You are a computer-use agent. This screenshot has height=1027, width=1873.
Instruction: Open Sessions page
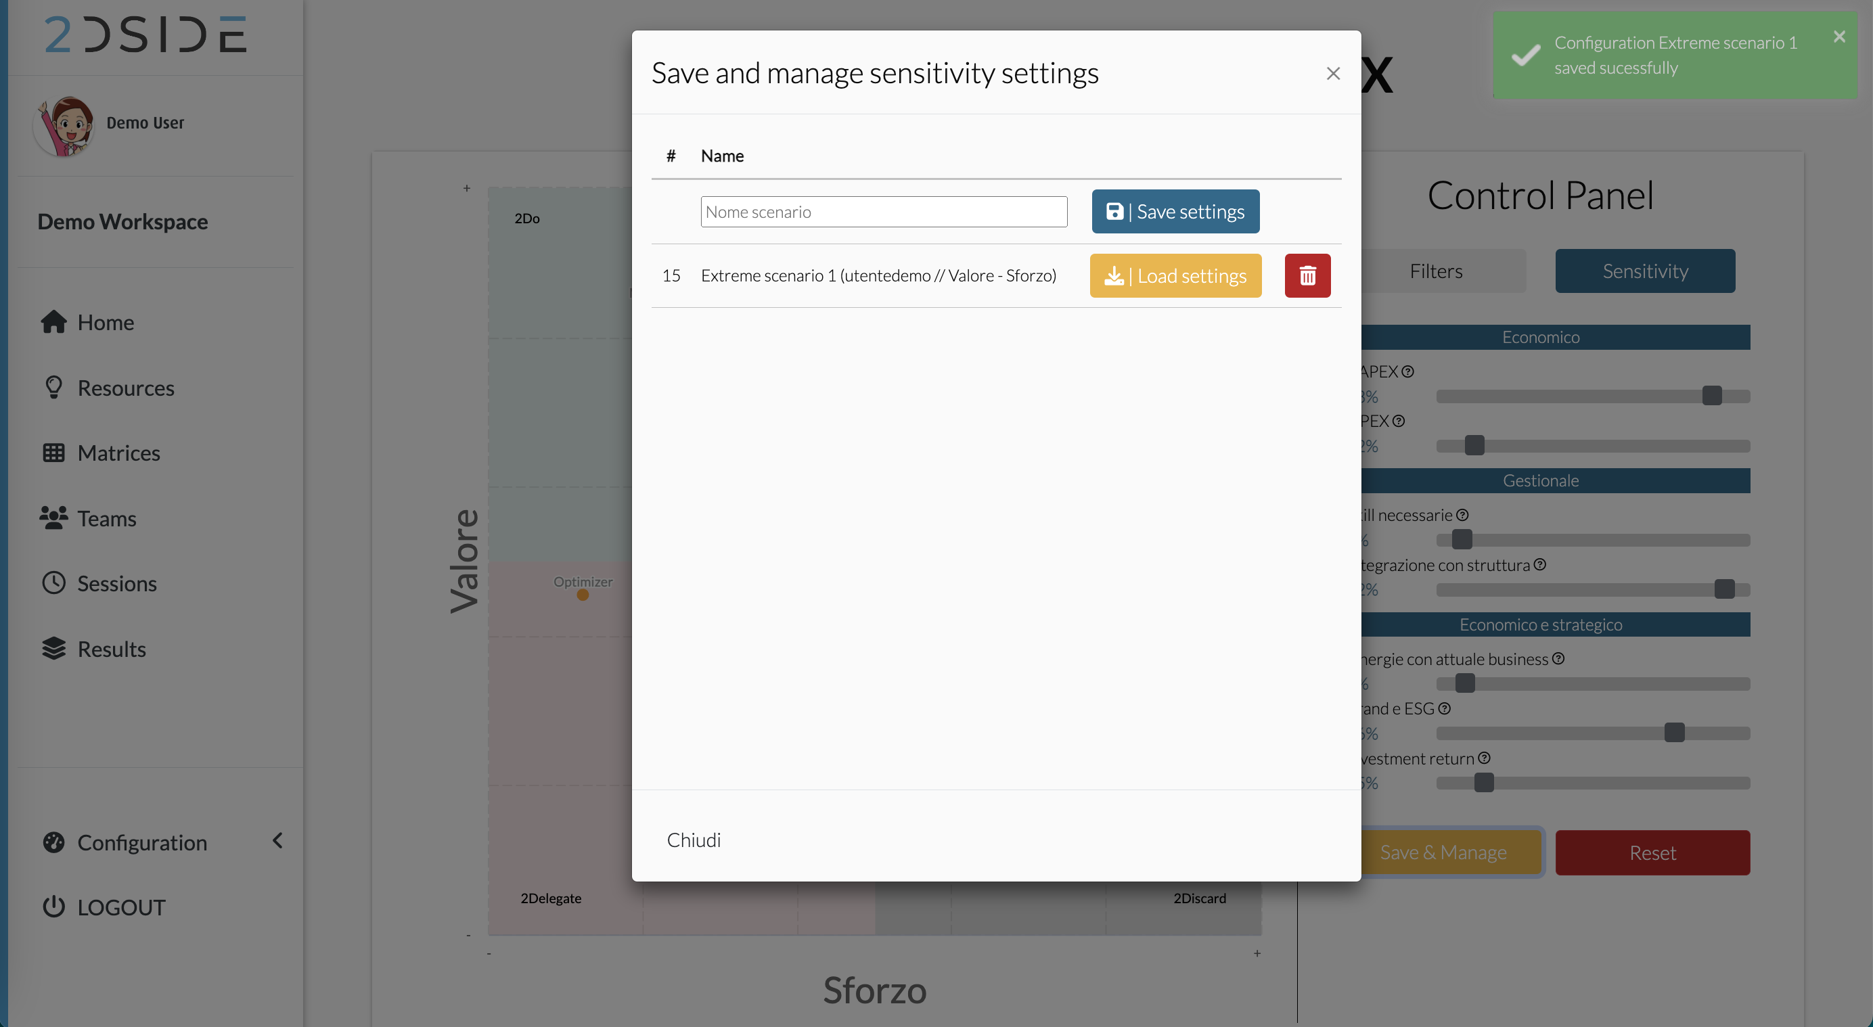click(117, 583)
